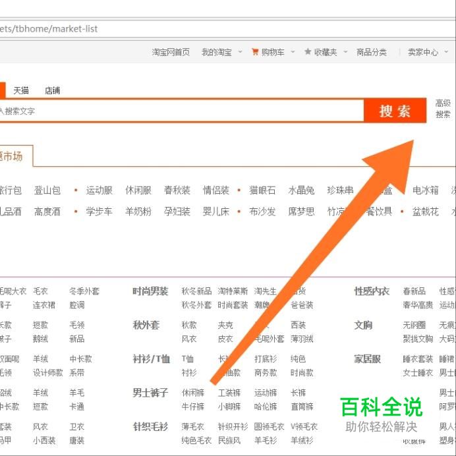Click the search text input field

[x=181, y=111]
